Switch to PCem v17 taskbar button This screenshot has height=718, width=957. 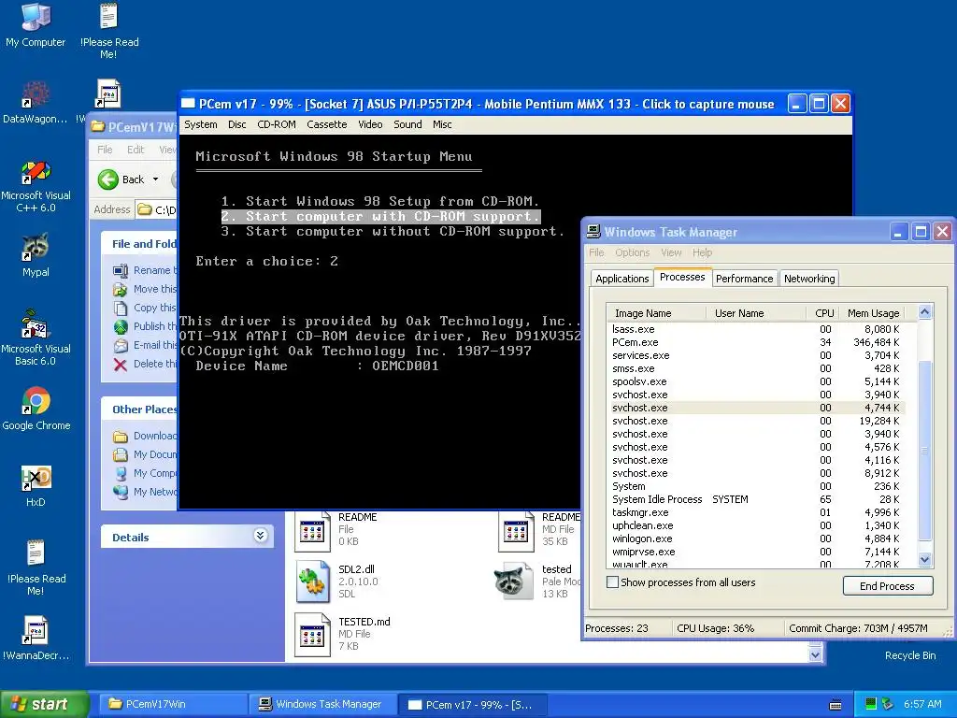click(x=472, y=705)
